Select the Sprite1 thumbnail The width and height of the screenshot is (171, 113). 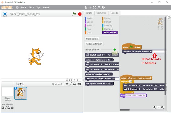tap(21, 93)
